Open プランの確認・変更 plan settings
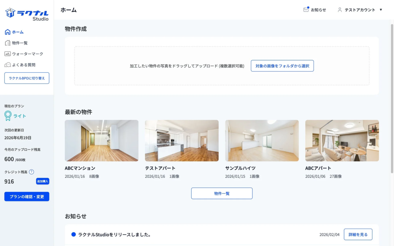Image resolution: width=394 pixels, height=246 pixels. [27, 196]
